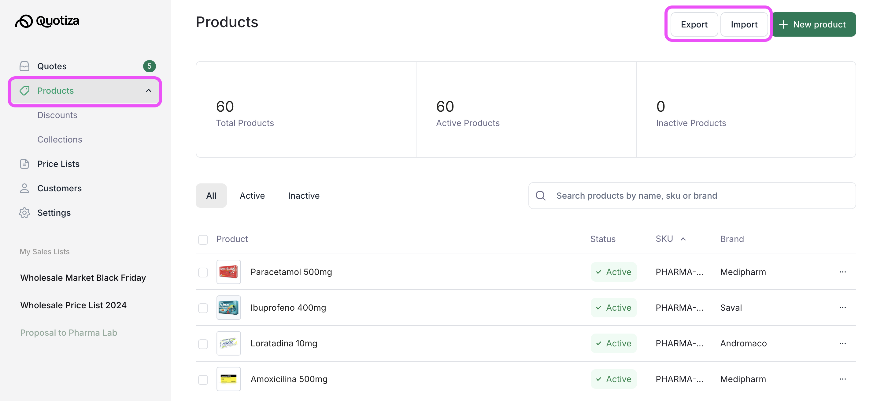Open more options for Loratadina 10mg
877x401 pixels.
tap(843, 343)
